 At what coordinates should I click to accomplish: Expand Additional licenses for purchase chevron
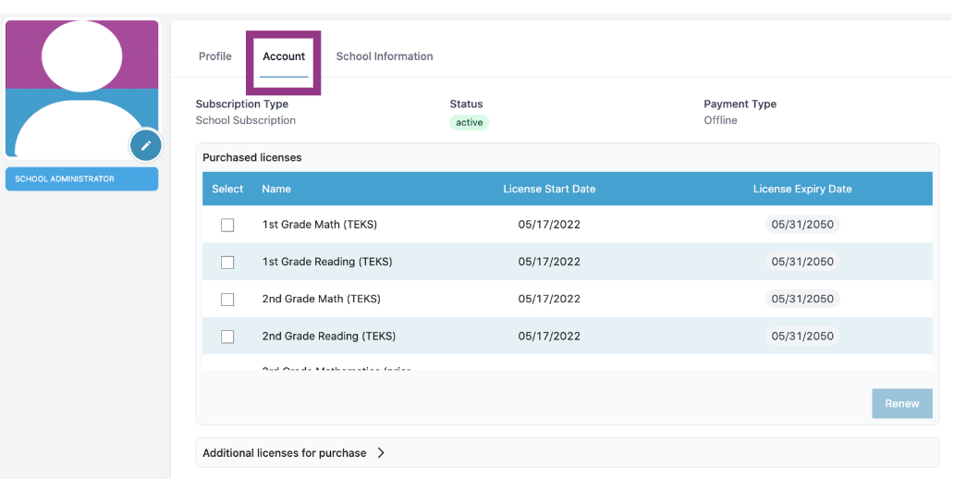point(381,453)
